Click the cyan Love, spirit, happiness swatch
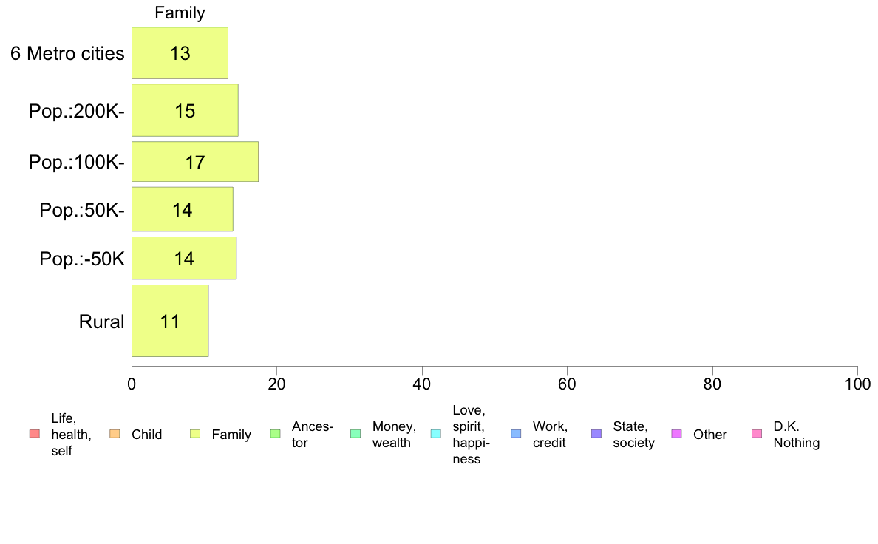This screenshot has height=544, width=878. tap(436, 434)
